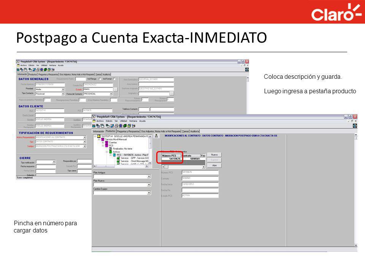Click the small person icon button beside the tree panel
The image size is (365, 274).
(156, 136)
